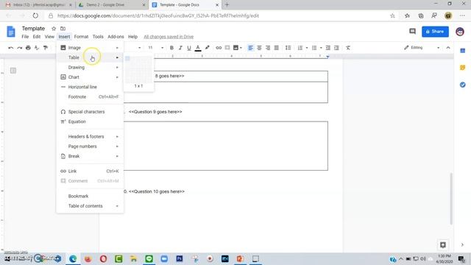Click increase indent icon
The width and height of the screenshot is (471, 265).
(x=337, y=48)
